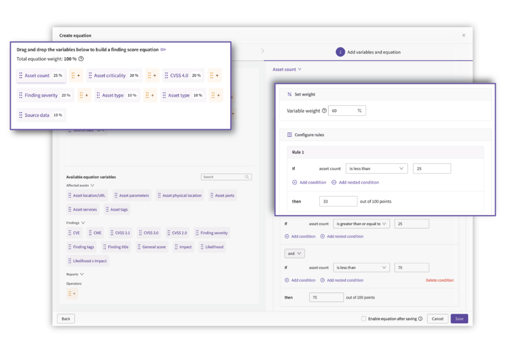Select the Likelihood variable

[x=212, y=247]
